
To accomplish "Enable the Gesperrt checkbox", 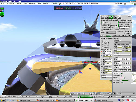I will (103, 41).
